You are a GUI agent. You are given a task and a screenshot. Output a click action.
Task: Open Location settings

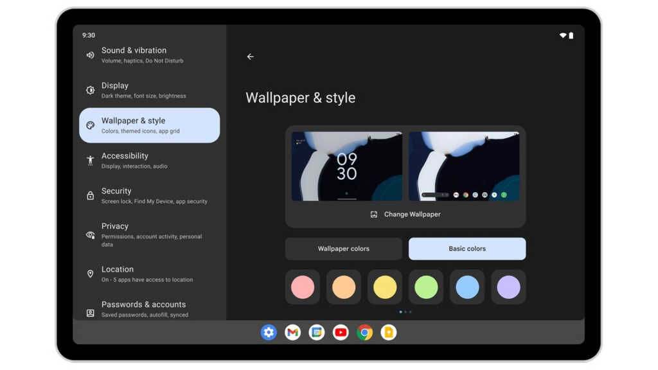[149, 274]
